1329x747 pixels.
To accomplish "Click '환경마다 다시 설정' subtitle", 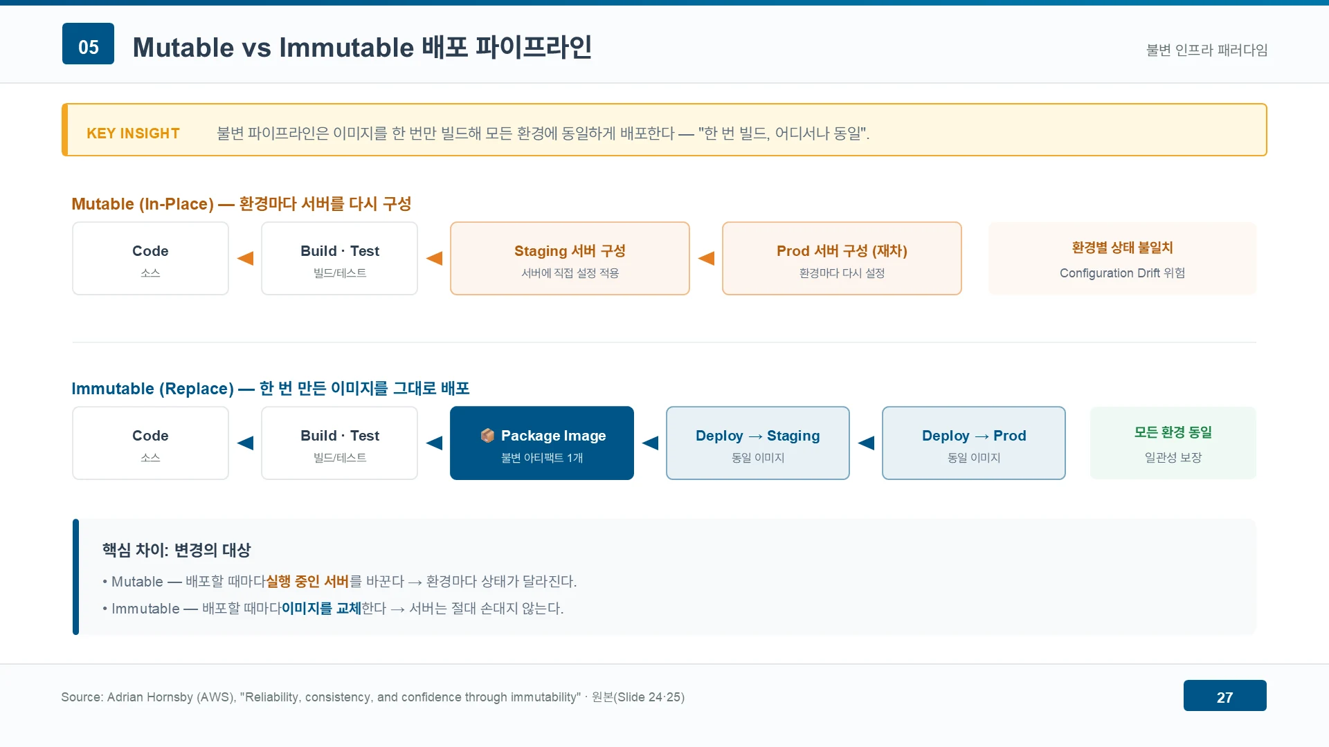I will tap(842, 273).
